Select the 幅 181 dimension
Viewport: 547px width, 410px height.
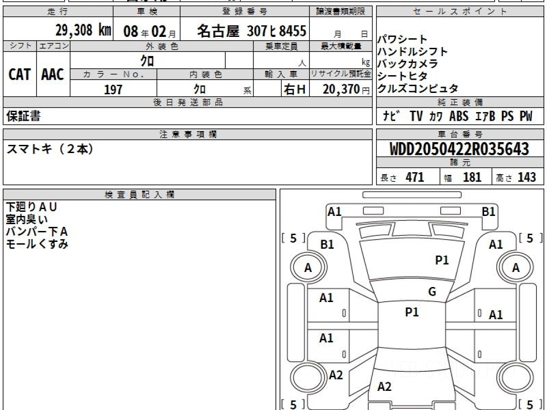(x=463, y=177)
